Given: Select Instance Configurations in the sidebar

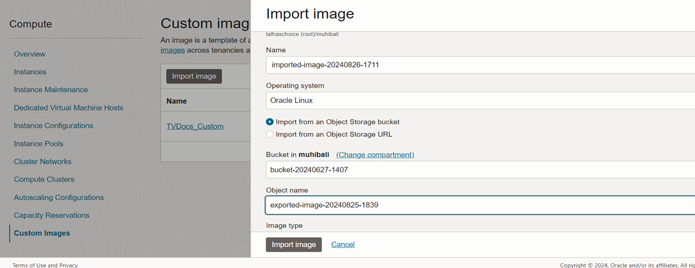Looking at the screenshot, I should tap(53, 126).
